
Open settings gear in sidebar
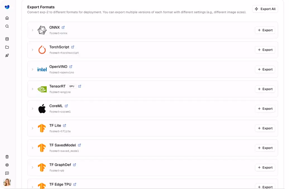[x=7, y=165]
